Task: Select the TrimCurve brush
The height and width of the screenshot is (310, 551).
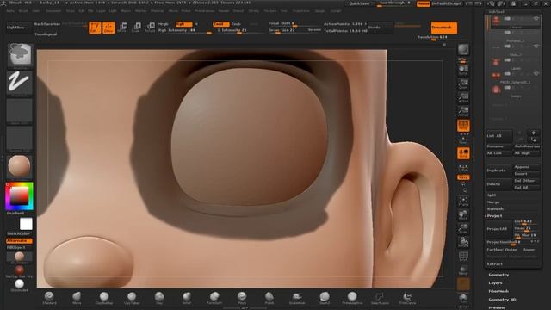Action: [407, 298]
